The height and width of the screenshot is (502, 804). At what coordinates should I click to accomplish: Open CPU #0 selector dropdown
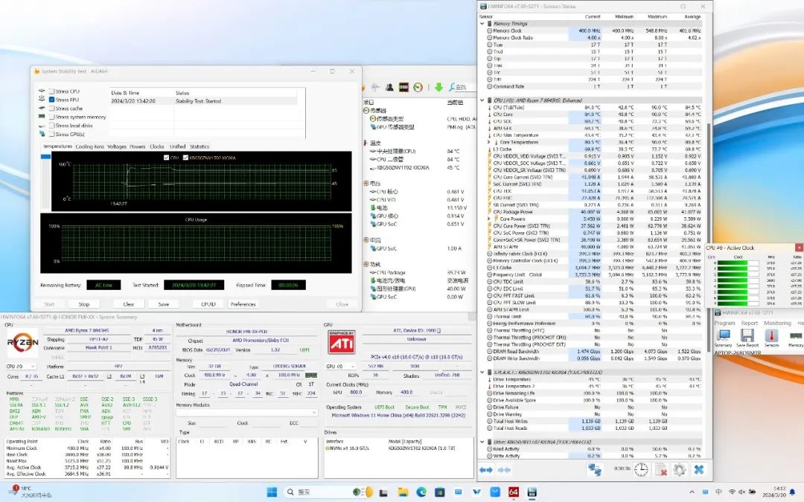(x=21, y=367)
